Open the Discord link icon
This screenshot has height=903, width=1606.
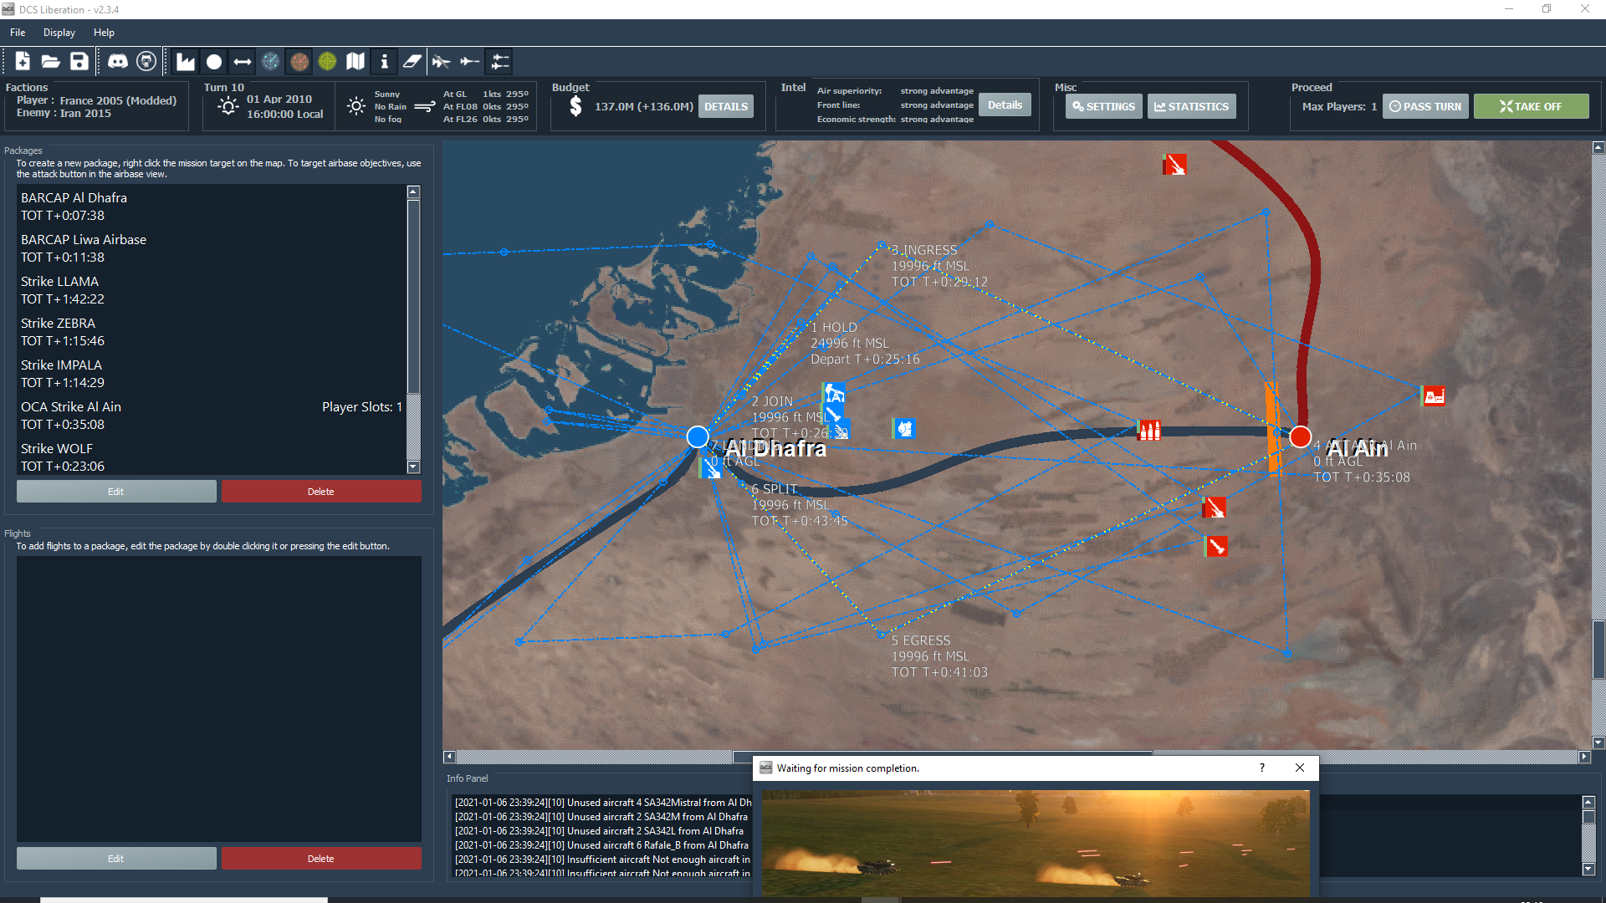click(x=118, y=61)
